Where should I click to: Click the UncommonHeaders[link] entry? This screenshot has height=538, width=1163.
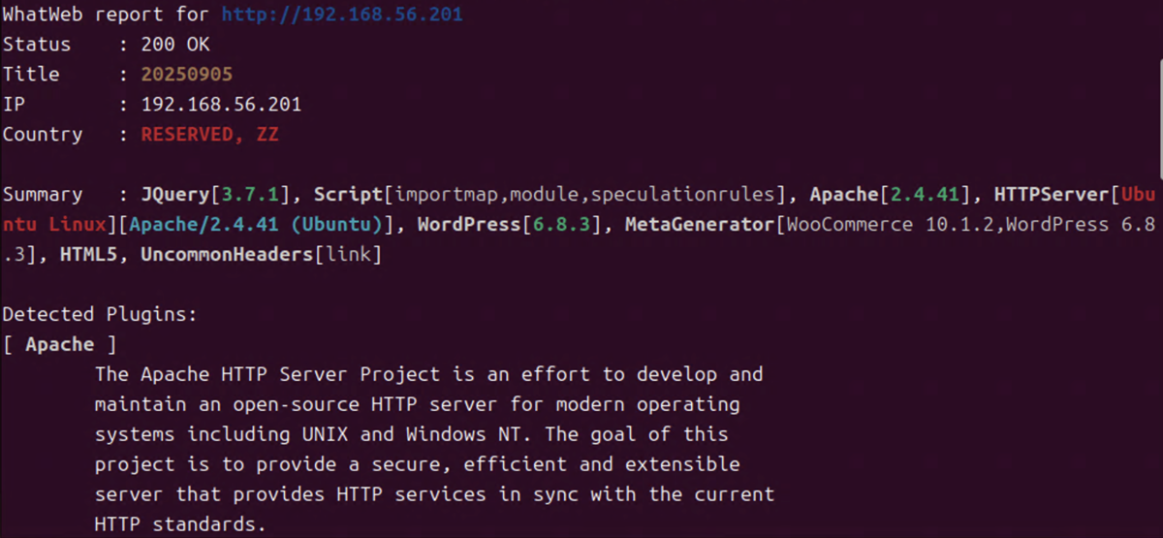tap(262, 255)
